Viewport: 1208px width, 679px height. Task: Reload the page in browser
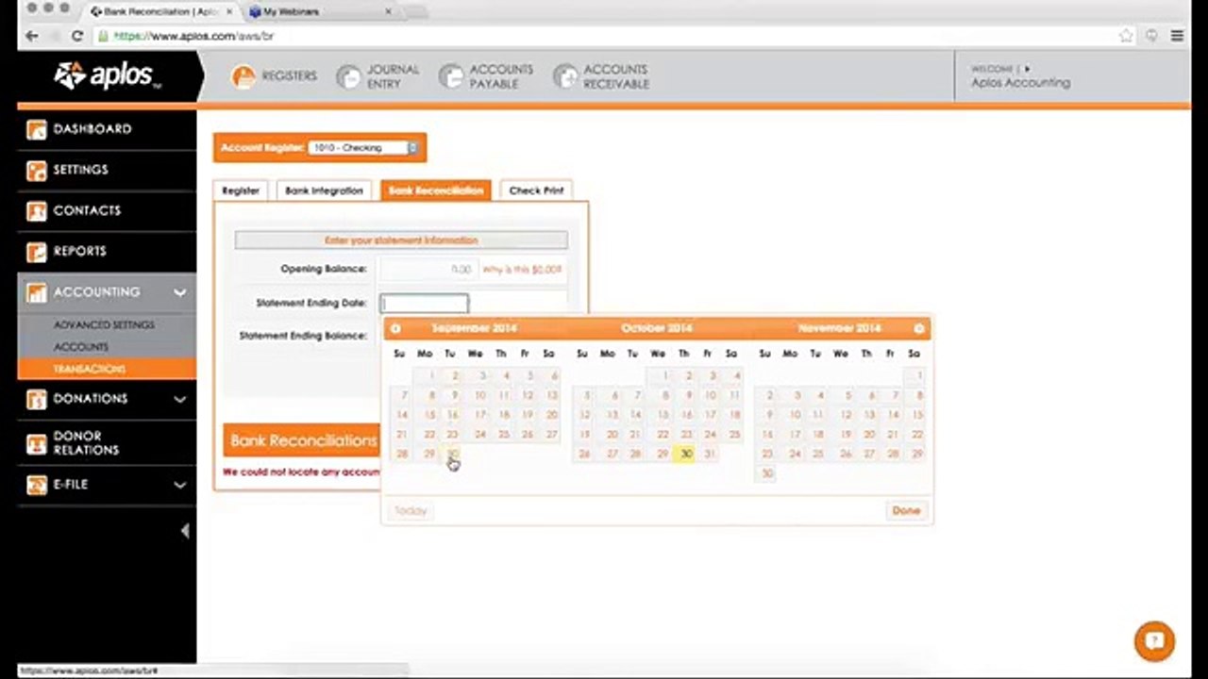pyautogui.click(x=77, y=36)
